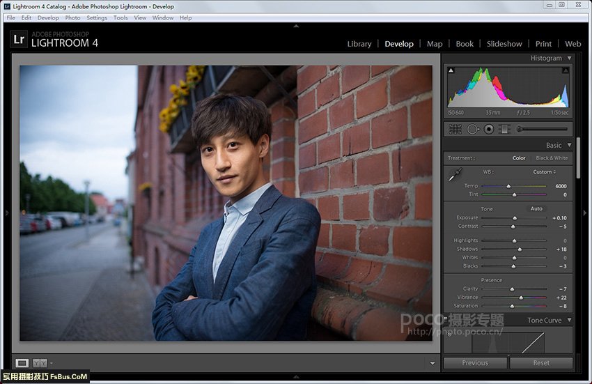
Task: Grab the White Balance eyedropper
Action: [454, 175]
